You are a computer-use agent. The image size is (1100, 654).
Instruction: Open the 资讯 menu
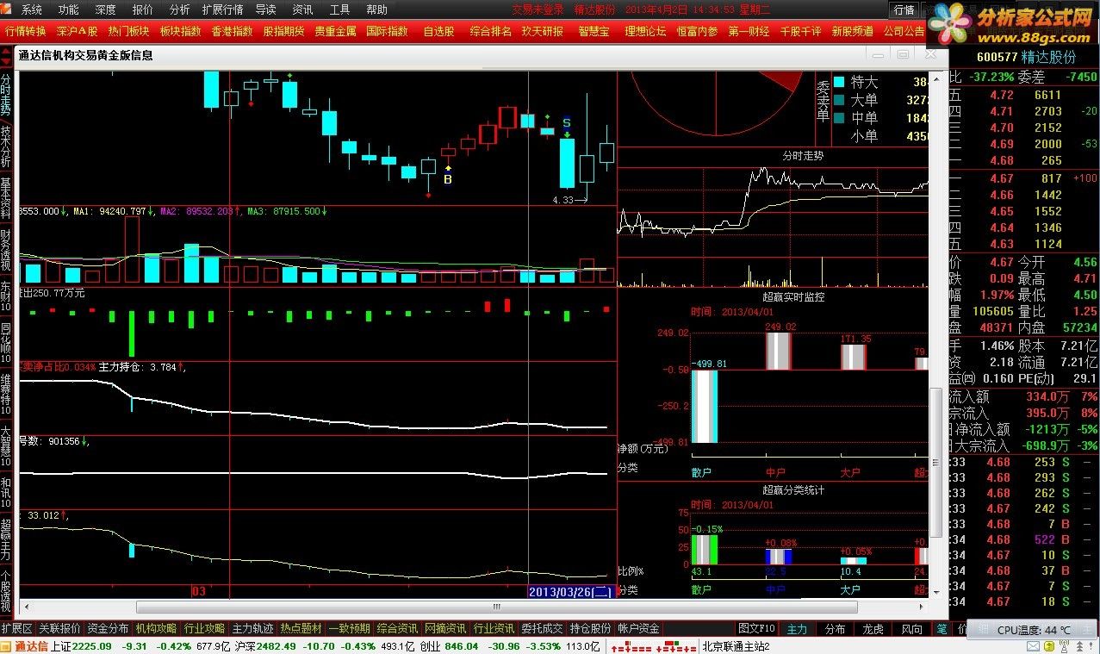[302, 9]
